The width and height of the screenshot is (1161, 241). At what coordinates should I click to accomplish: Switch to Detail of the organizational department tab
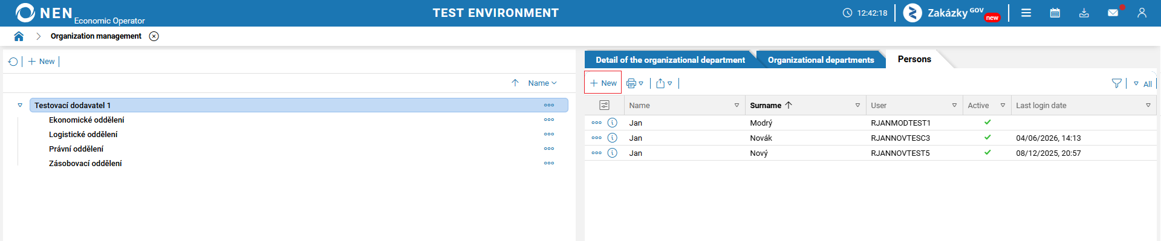point(670,60)
